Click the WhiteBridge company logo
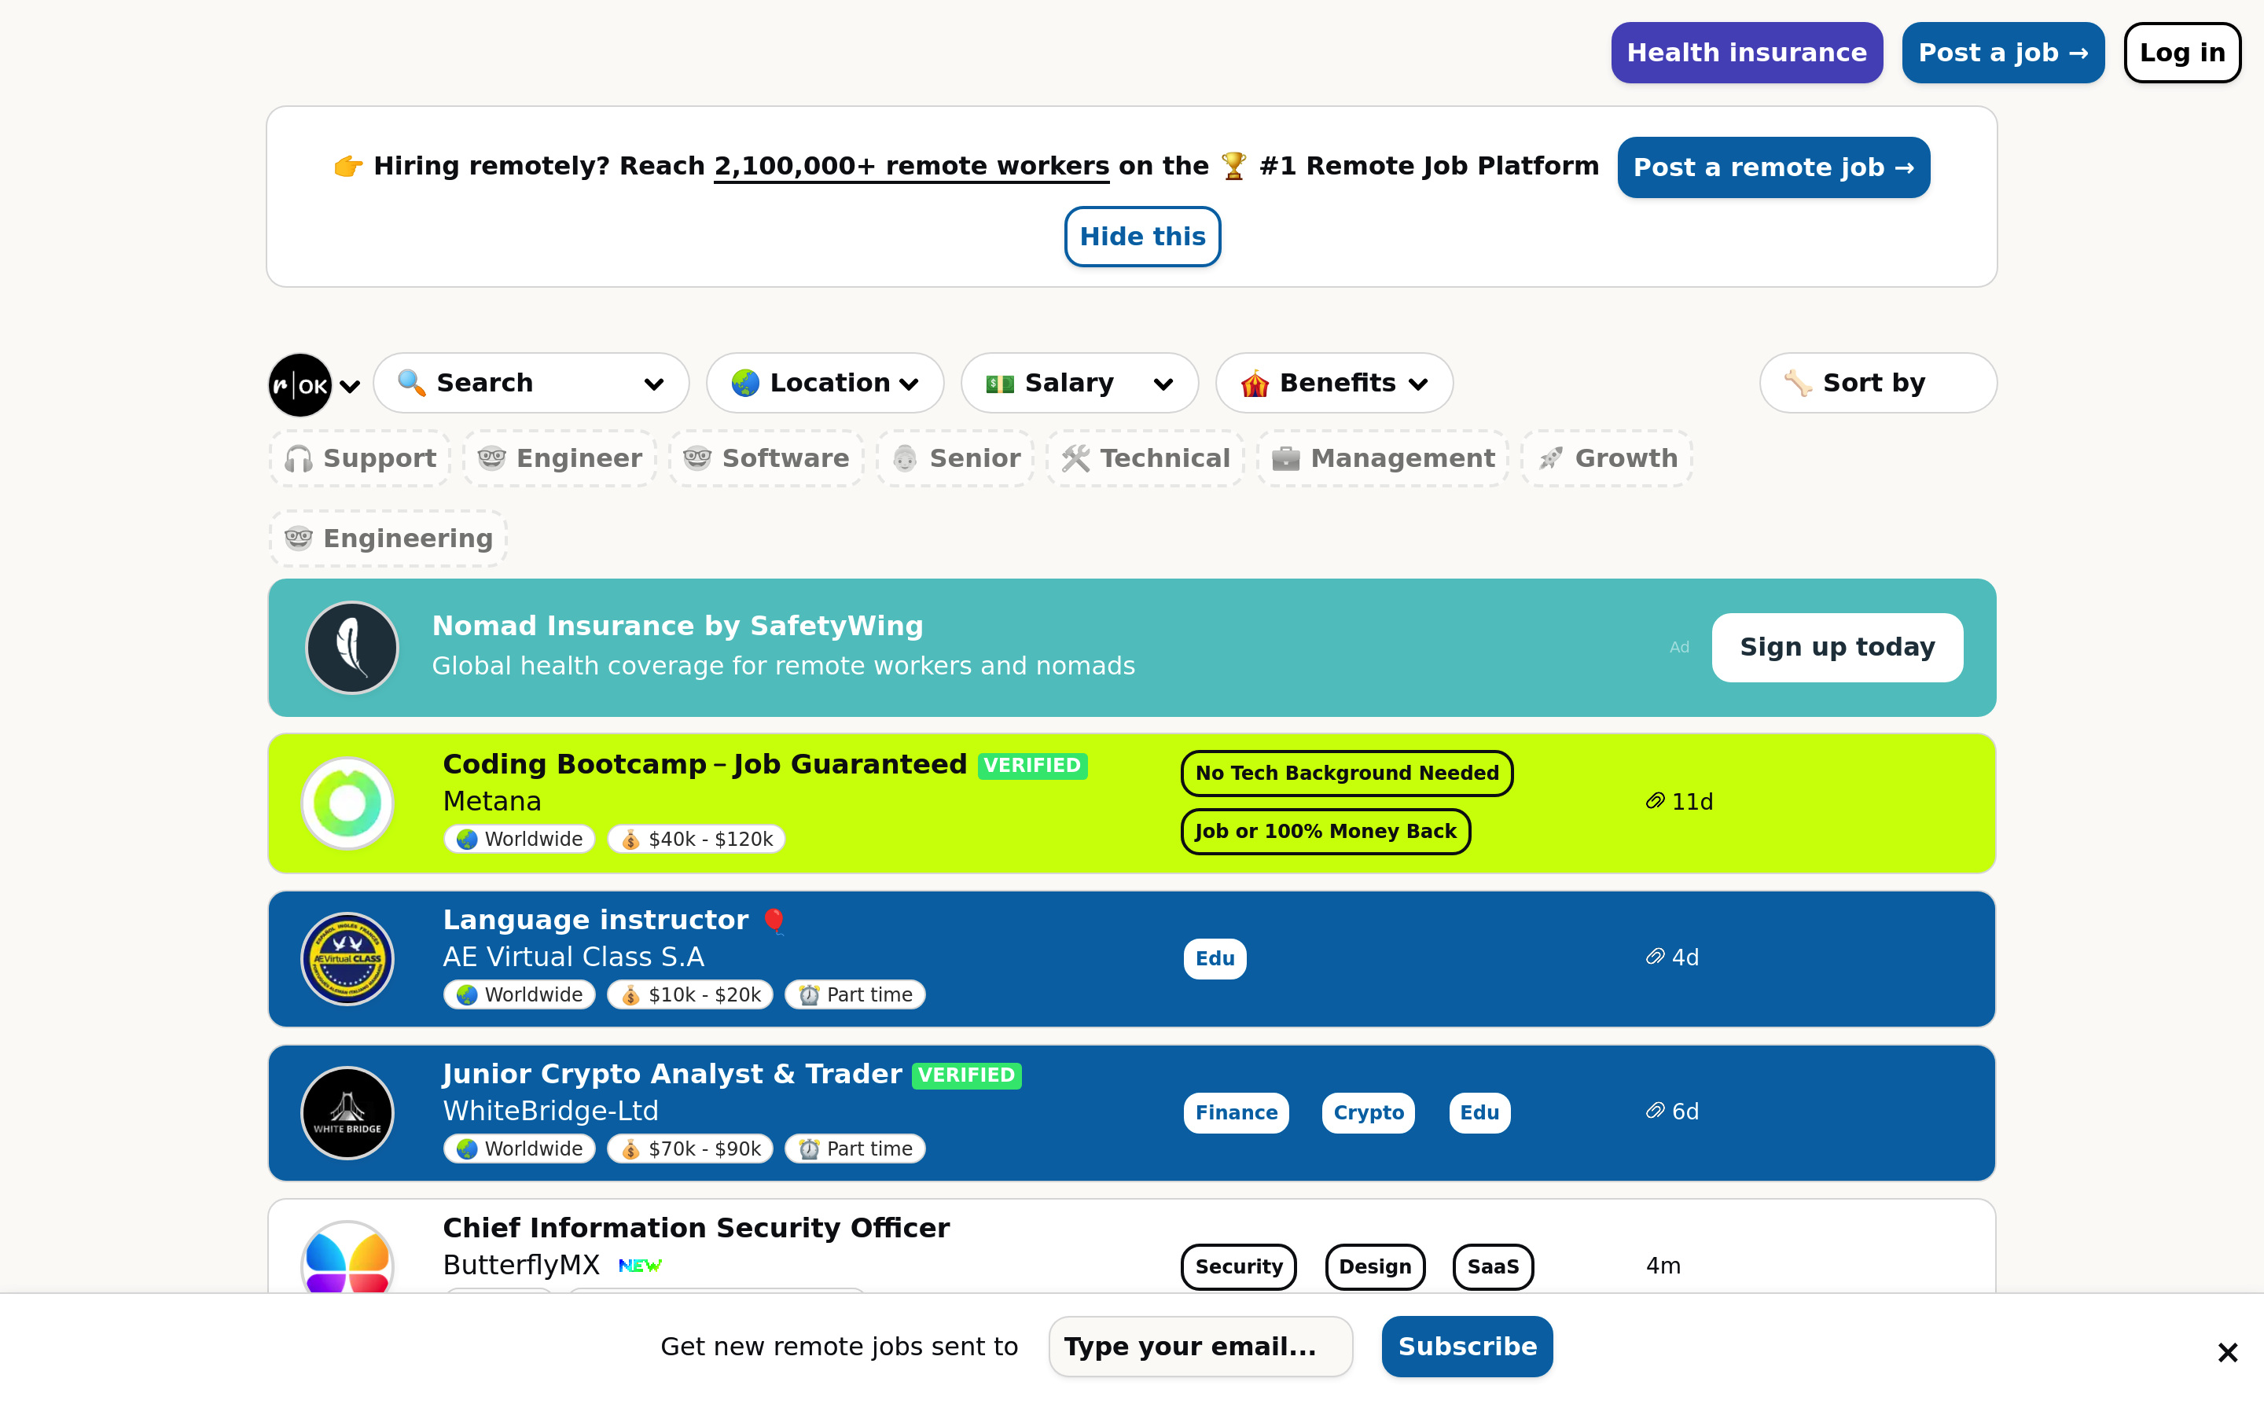Viewport: 2264px width, 1415px height. point(347,1112)
